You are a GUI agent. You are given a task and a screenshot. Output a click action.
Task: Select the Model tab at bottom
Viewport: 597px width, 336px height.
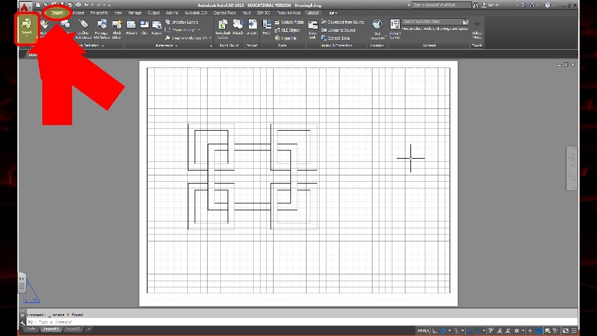click(30, 329)
